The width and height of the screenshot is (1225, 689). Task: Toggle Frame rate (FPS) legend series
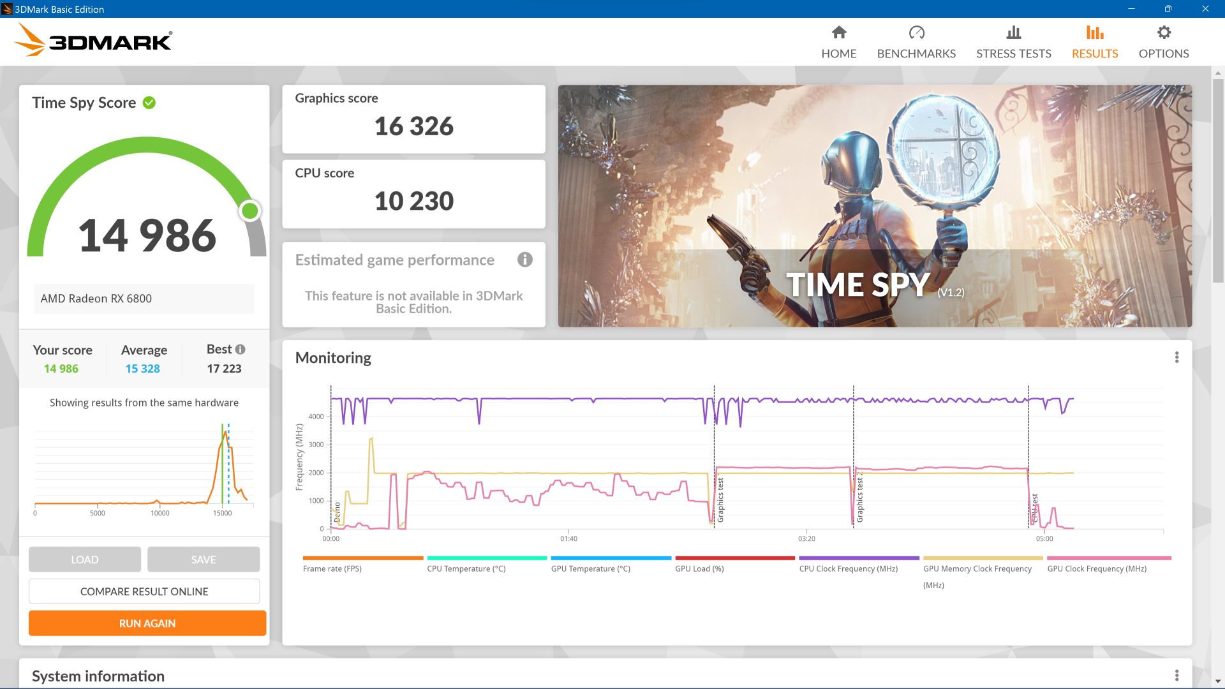pos(332,568)
